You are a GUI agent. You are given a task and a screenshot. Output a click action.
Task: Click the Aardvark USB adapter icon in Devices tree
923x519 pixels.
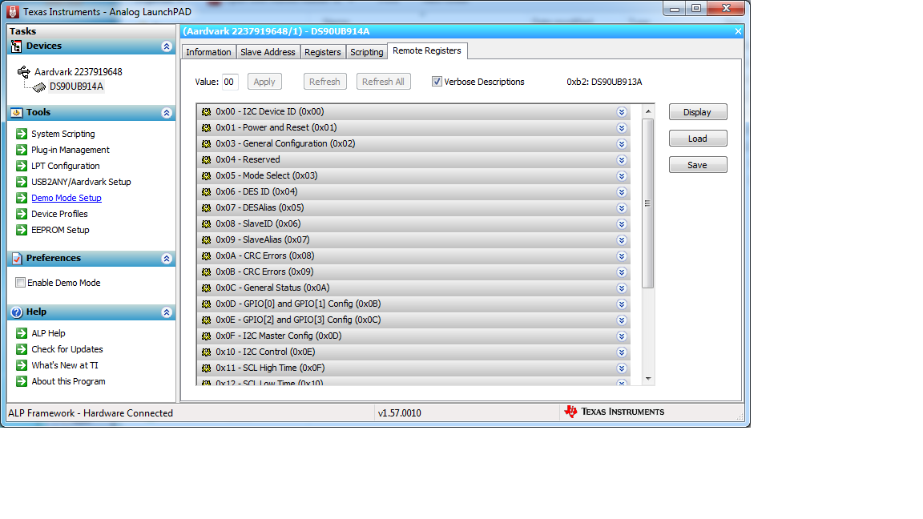[23, 72]
